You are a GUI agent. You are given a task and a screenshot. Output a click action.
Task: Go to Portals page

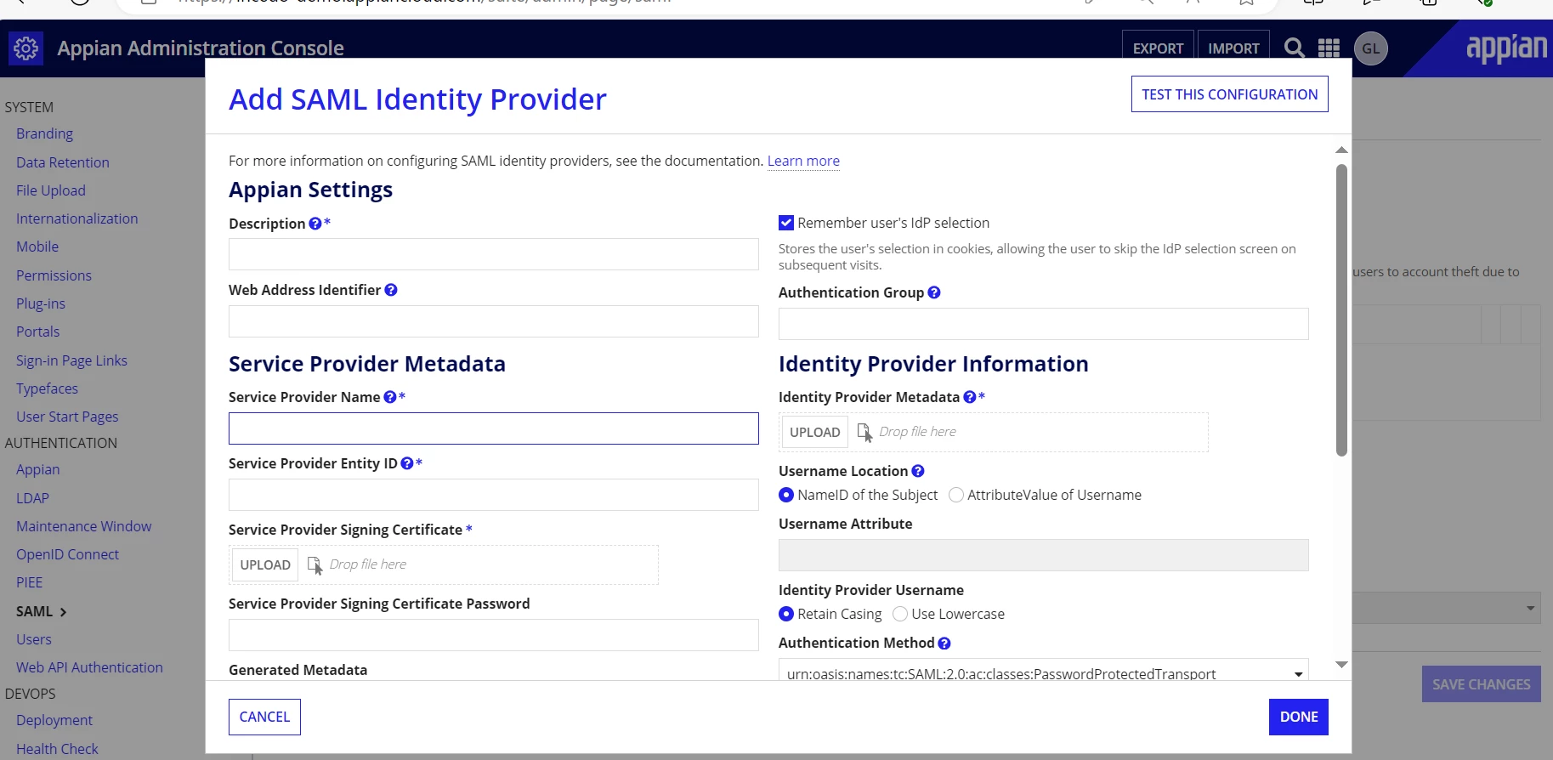pos(37,332)
